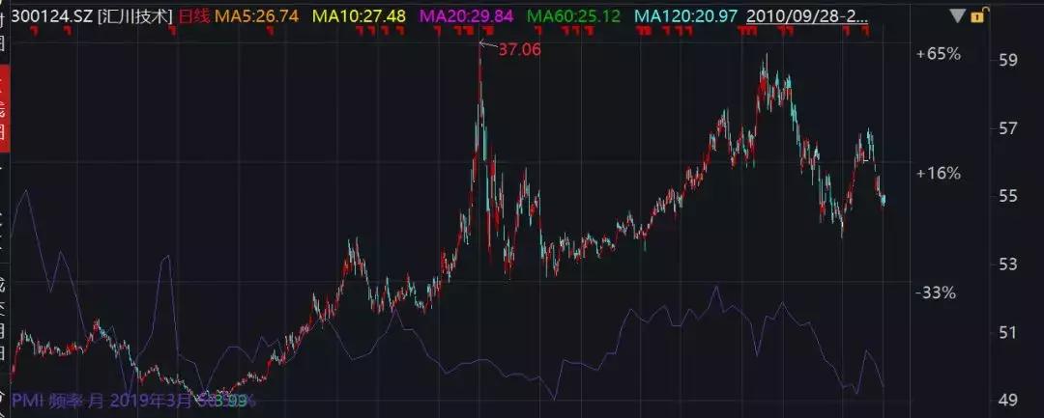Click the +16% scale label
This screenshot has height=418, width=1044.
(938, 174)
